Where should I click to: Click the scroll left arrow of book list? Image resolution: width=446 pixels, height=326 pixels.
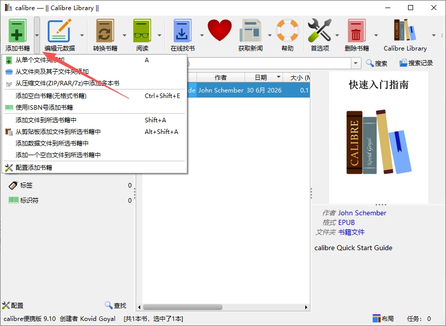coord(139,307)
